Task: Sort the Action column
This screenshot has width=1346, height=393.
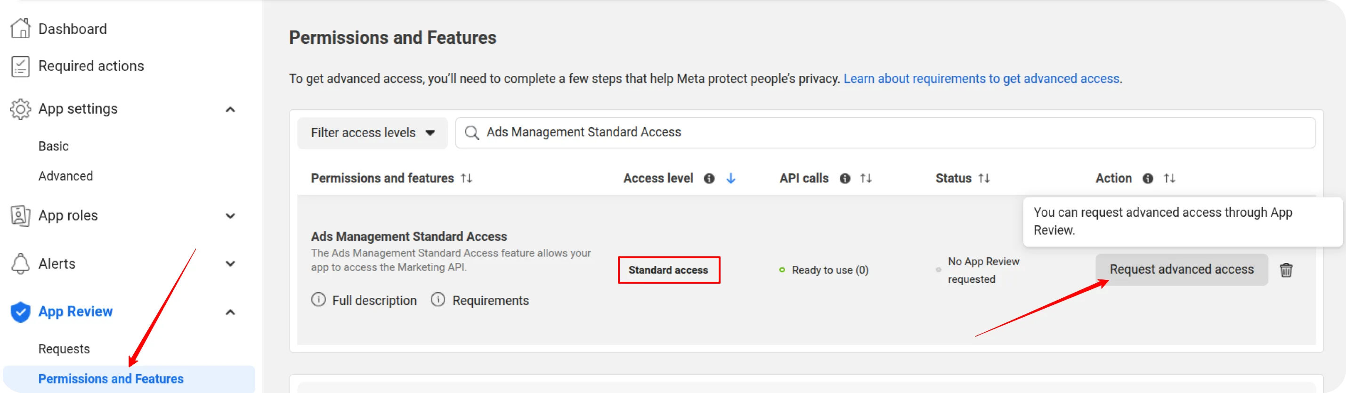Action: coord(1169,178)
